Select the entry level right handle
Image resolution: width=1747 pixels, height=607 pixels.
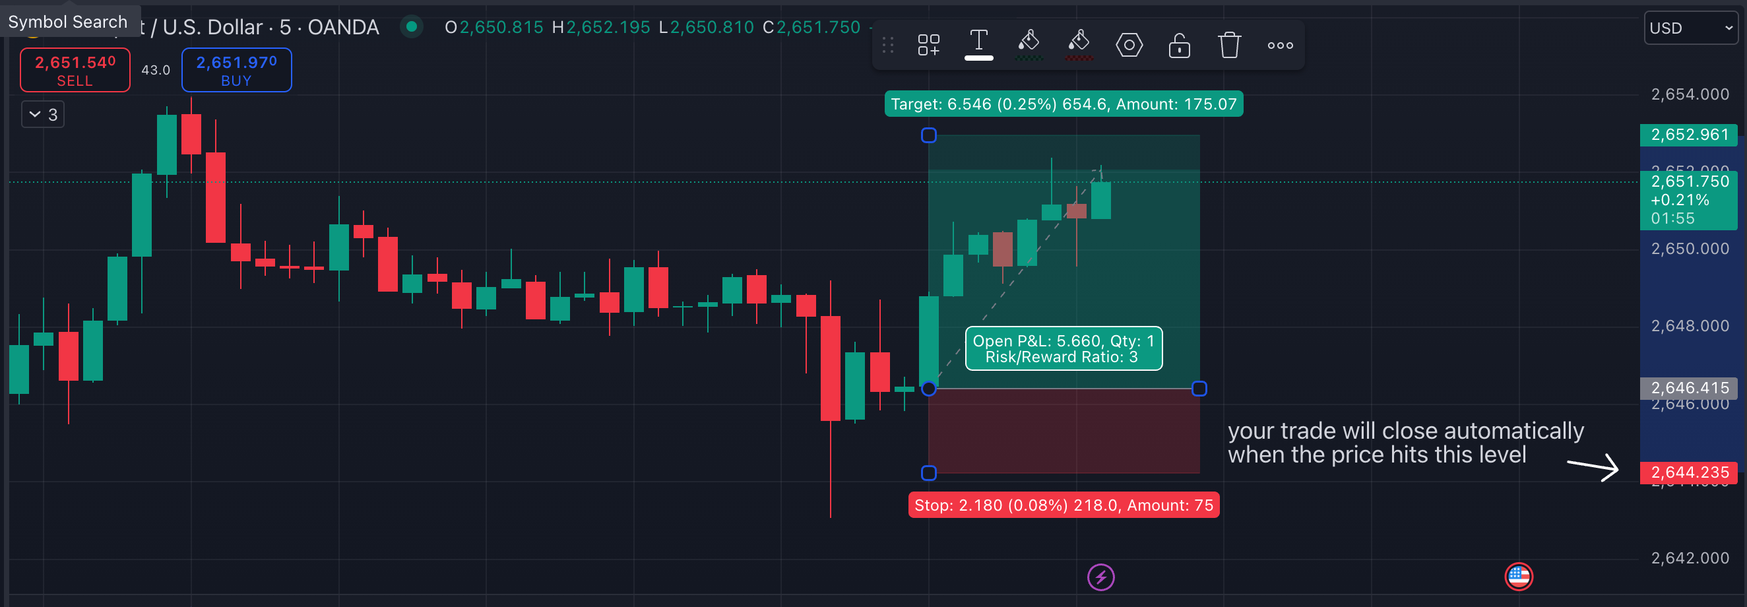[x=1199, y=389]
